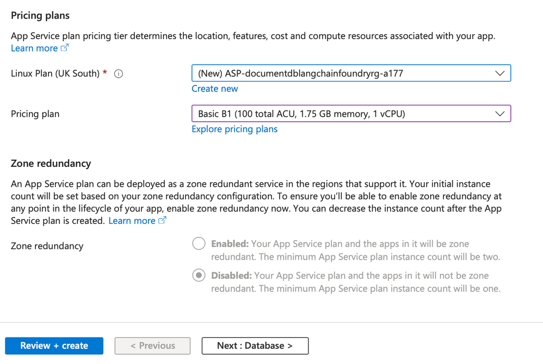Click external-link icon after Zone redundancy Learn more
Viewport: 543px width, 364px height.
point(162,221)
